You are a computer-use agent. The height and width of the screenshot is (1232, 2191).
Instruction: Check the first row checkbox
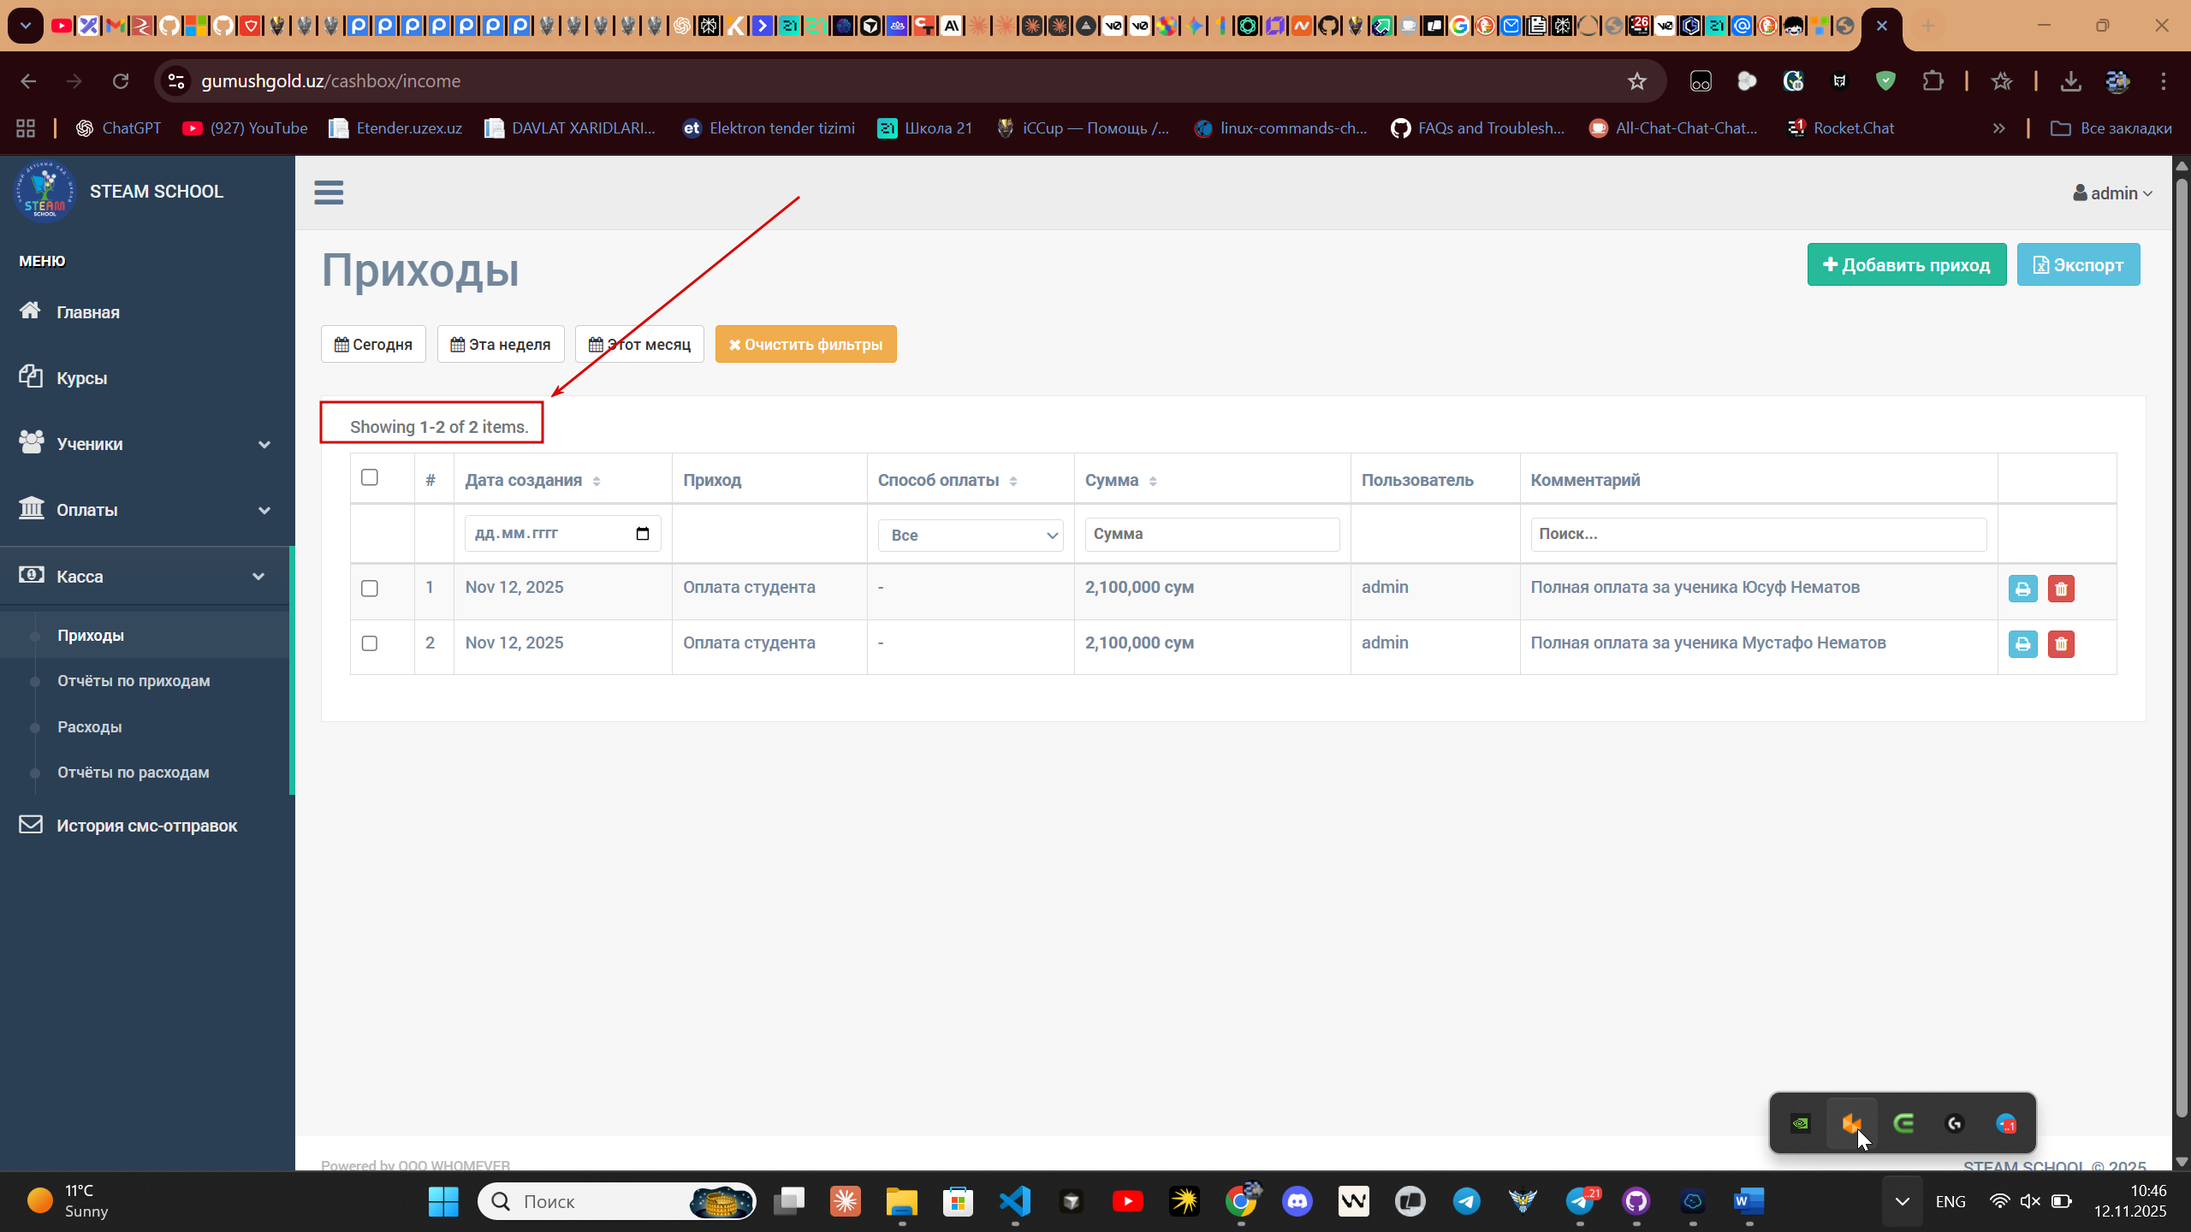pyautogui.click(x=370, y=589)
